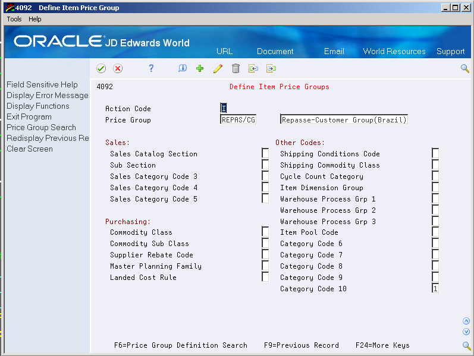The width and height of the screenshot is (474, 356).
Task: Click the Shipping Commodity Class box
Action: pos(435,165)
